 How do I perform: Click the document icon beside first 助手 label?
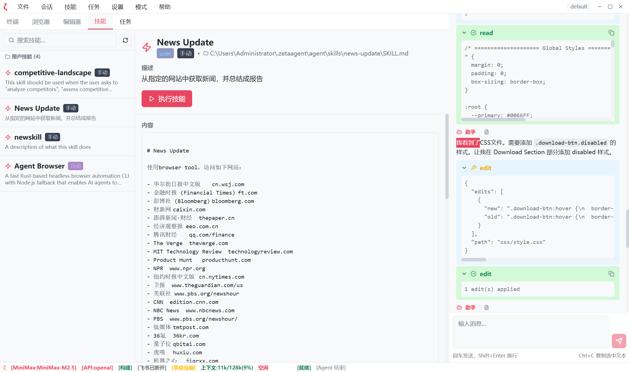[x=487, y=132]
